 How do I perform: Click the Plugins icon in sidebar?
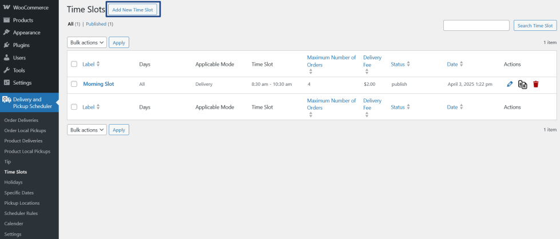[x=6, y=45]
